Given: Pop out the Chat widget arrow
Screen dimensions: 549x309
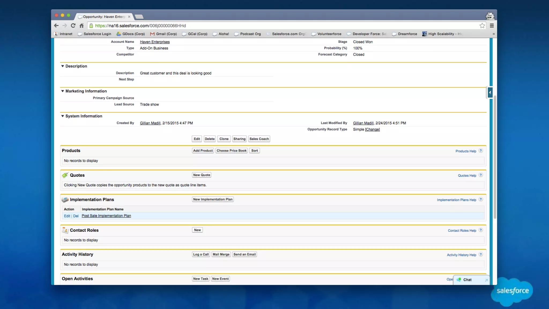Looking at the screenshot, I should (x=486, y=280).
